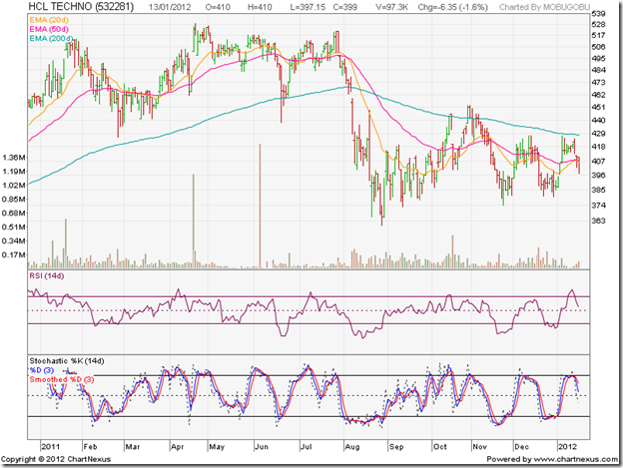Click the 374 price axis label
The width and height of the screenshot is (623, 468).
(x=598, y=206)
